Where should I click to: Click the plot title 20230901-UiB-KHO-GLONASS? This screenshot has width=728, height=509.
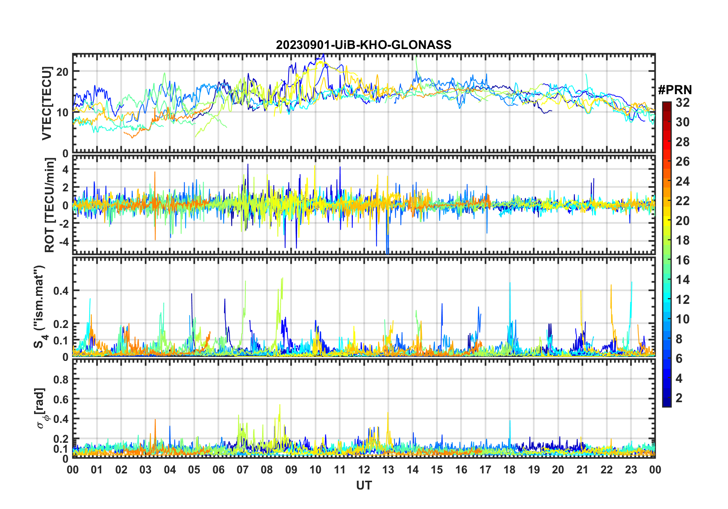(364, 45)
